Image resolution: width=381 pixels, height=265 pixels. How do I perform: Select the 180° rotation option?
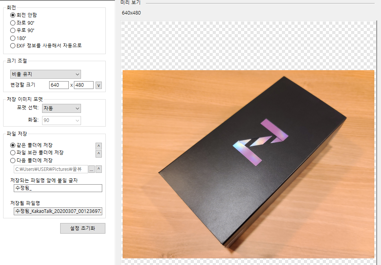point(18,38)
